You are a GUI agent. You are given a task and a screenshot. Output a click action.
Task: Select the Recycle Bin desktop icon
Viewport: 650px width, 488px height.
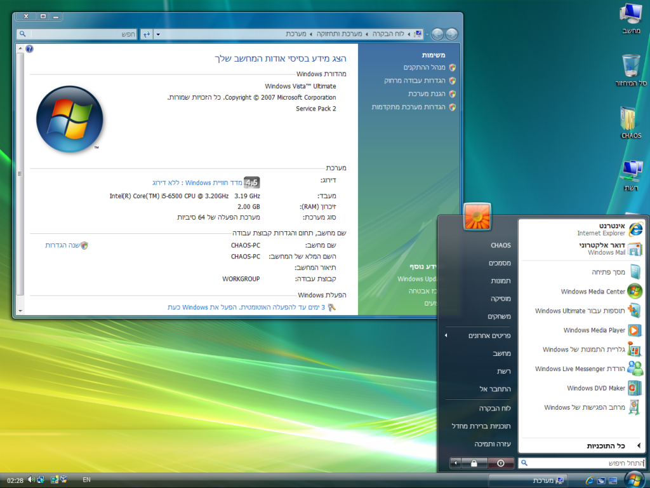(x=631, y=70)
